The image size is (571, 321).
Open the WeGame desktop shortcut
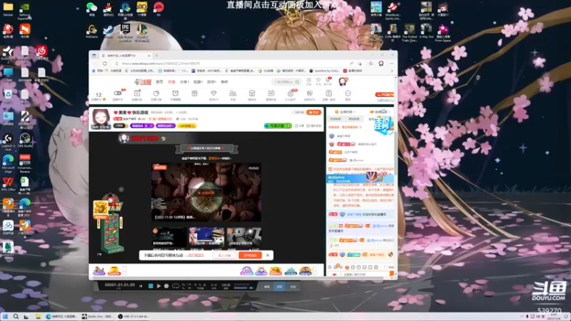(92, 31)
